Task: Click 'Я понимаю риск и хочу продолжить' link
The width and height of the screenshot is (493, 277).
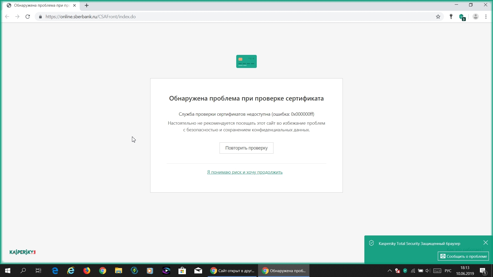Action: [245, 172]
